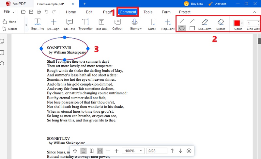261x159 pixels.
Task: Select the Draw freeform pencil tool
Action: click(x=205, y=24)
